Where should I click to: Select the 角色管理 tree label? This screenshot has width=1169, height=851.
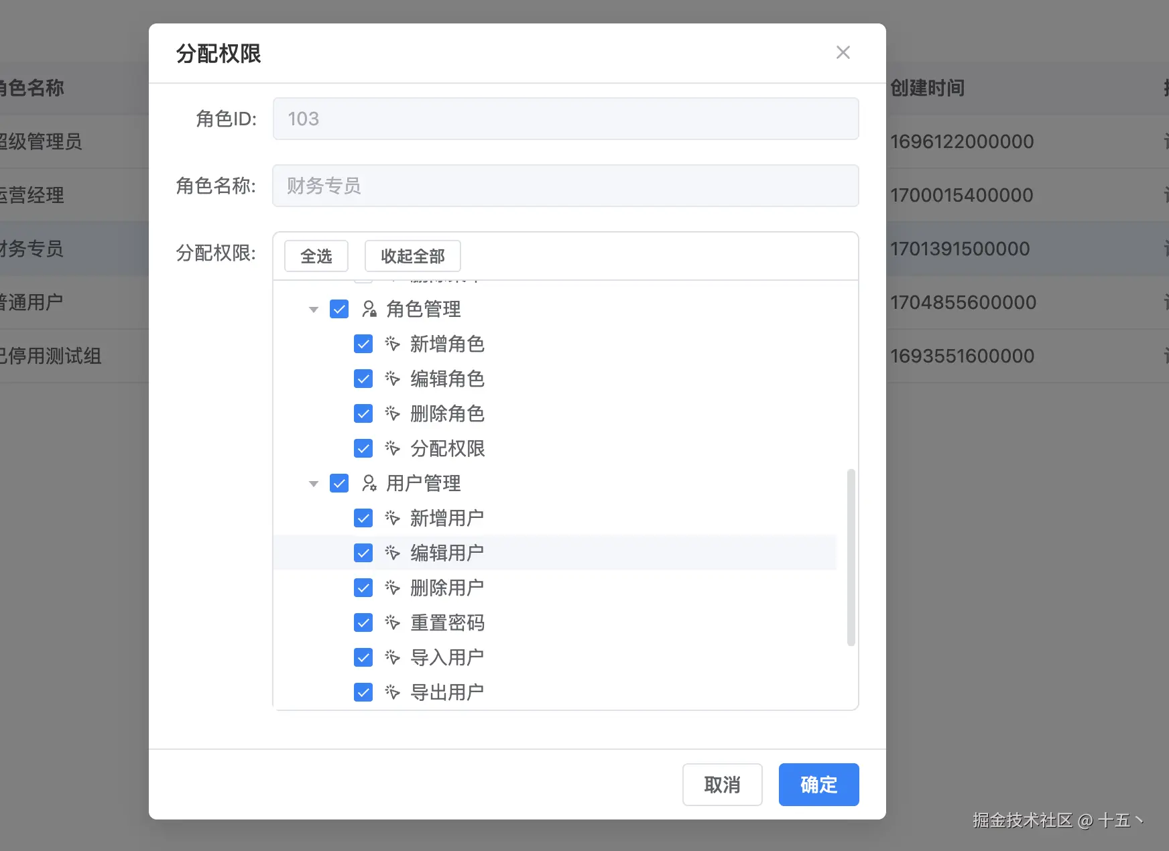[424, 309]
